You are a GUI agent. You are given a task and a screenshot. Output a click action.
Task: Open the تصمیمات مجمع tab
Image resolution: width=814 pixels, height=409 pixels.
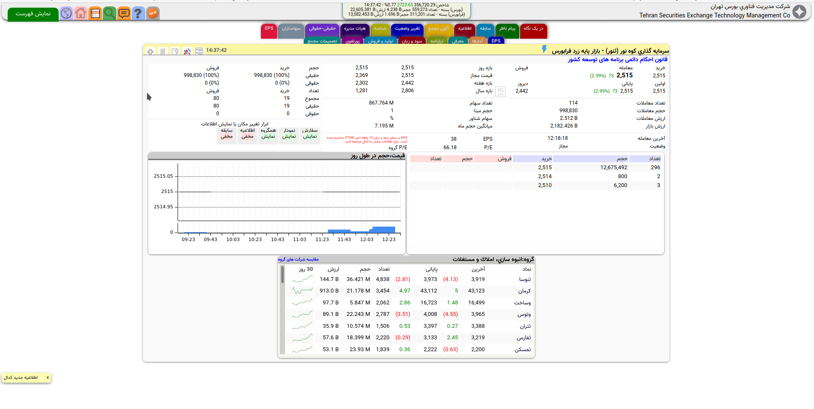[322, 41]
